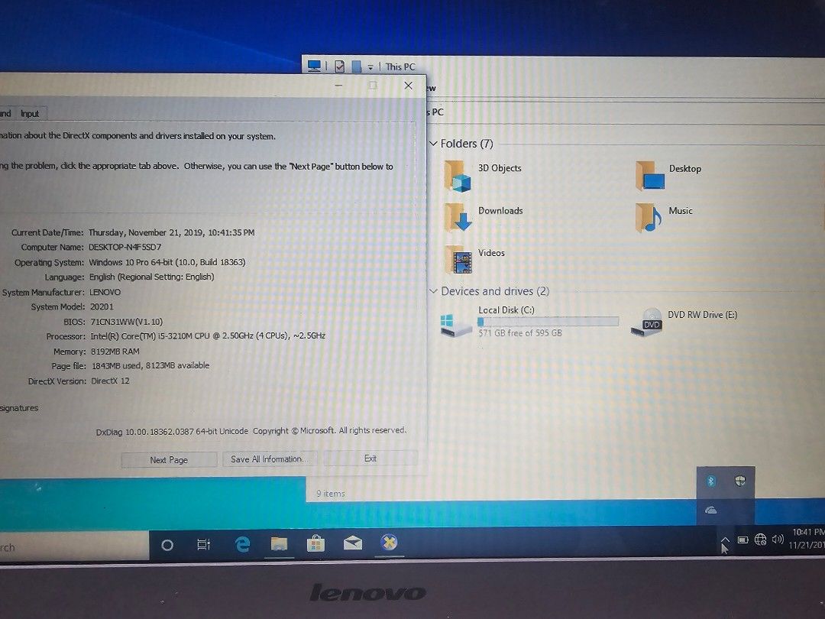
Task: Click the '71CN31WW(V1.10)' BIOS value
Action: (x=126, y=322)
